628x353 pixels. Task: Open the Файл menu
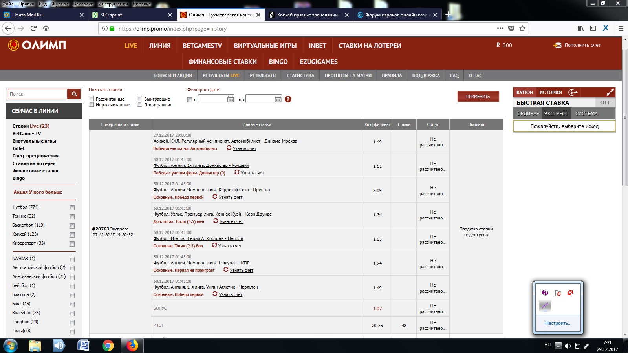pos(8,4)
